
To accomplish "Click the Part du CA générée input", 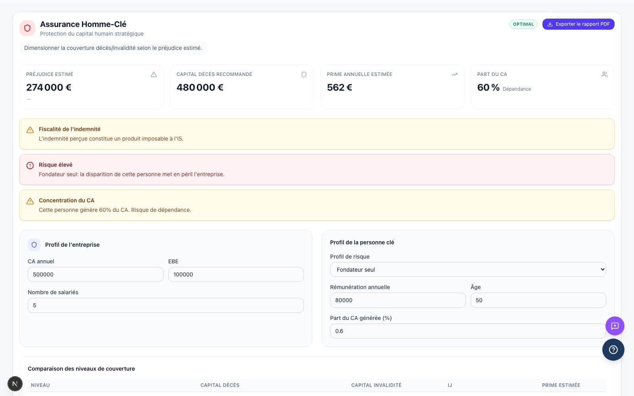I will [x=468, y=331].
